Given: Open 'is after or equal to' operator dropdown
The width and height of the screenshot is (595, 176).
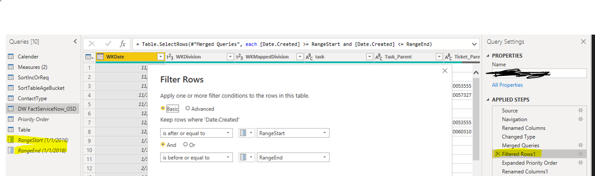Looking at the screenshot, I should (196, 133).
